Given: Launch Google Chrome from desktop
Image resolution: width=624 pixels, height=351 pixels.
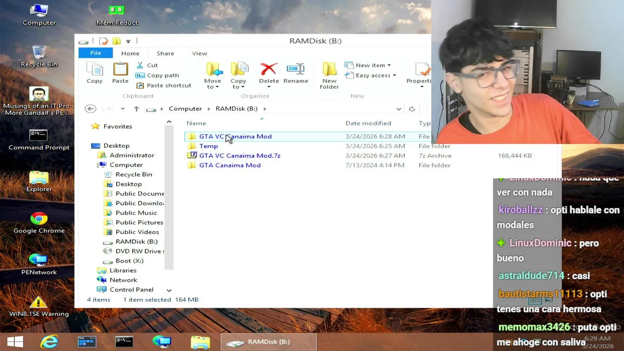Looking at the screenshot, I should pos(39,223).
